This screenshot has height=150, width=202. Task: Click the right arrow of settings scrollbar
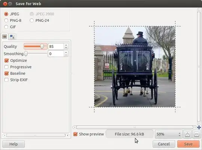(x=67, y=135)
